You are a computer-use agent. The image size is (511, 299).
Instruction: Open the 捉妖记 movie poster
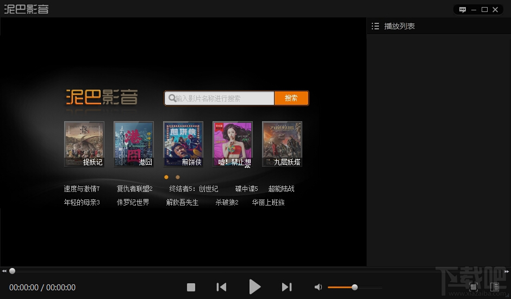click(x=84, y=144)
